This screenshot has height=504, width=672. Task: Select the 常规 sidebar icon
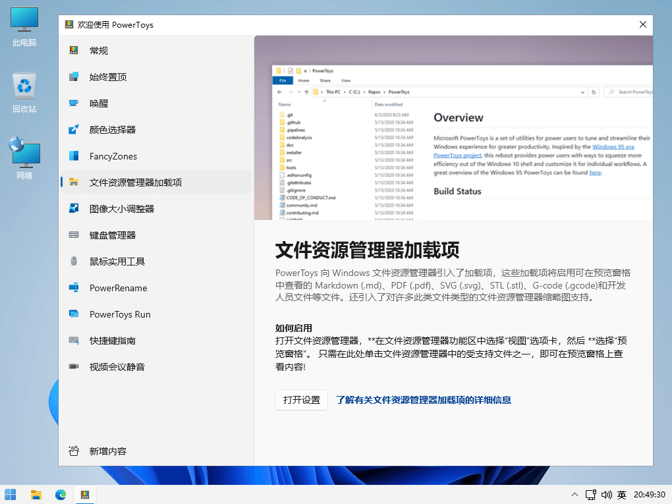tap(74, 51)
